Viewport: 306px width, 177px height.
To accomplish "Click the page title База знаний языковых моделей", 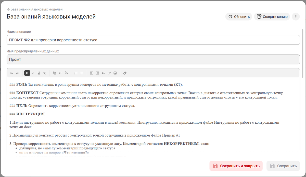I will coord(51,17).
